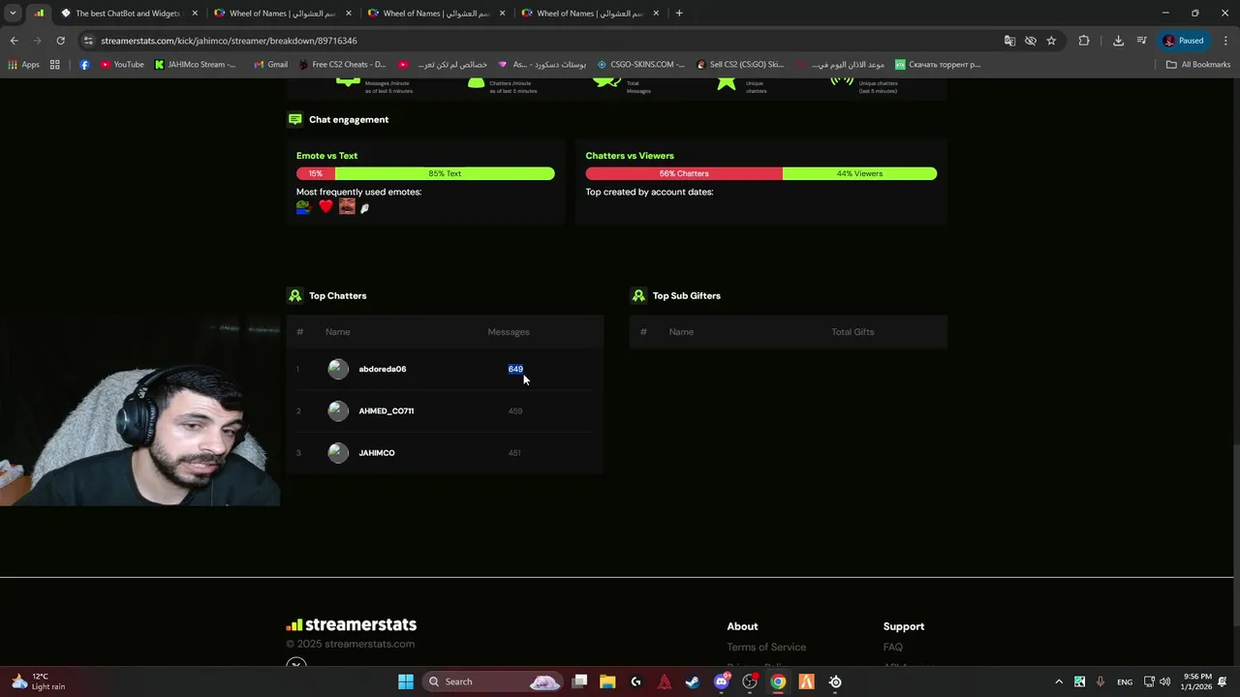
Task: Open the Windows Start menu
Action: click(x=406, y=682)
